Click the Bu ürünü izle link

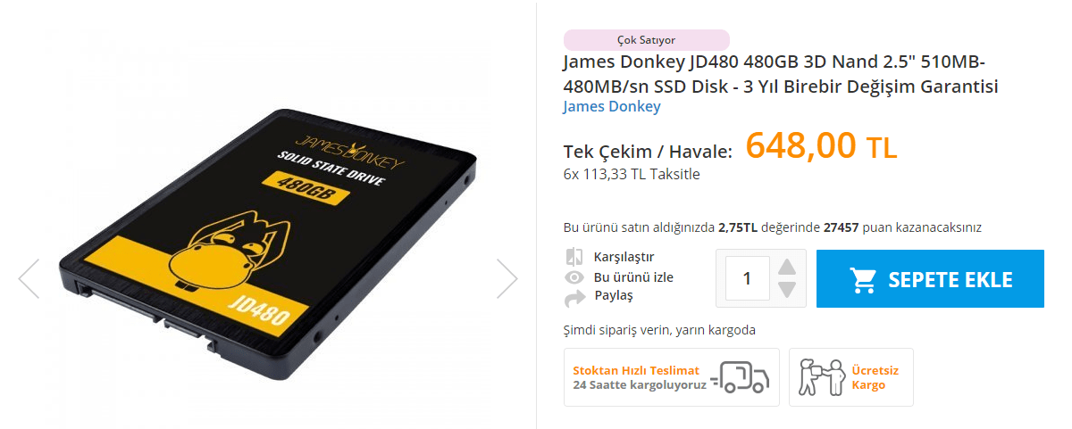tap(633, 277)
